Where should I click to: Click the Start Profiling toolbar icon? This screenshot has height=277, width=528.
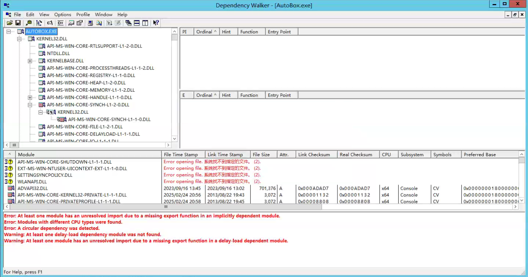coord(110,23)
